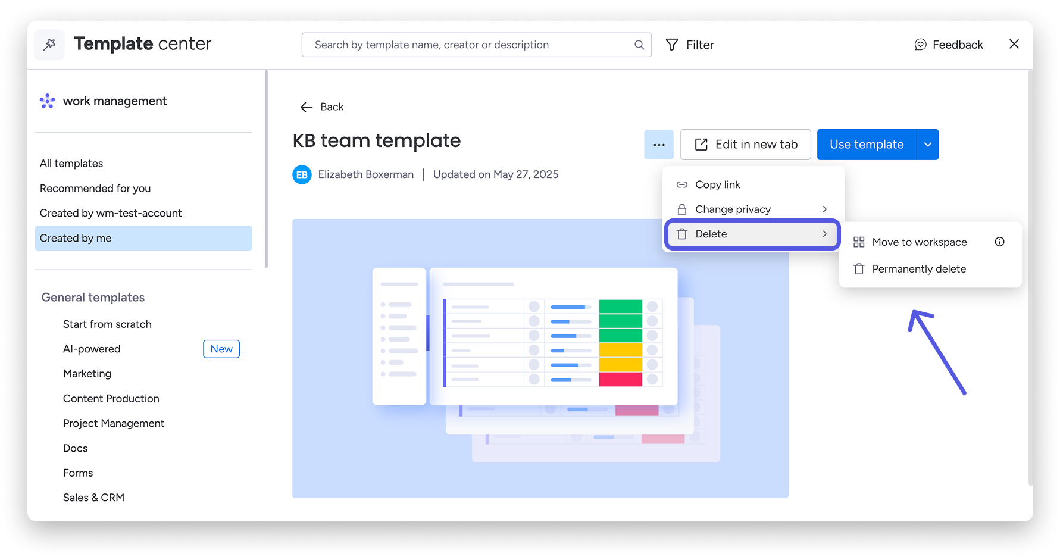
Task: Click the search magnifier icon
Action: 639,45
